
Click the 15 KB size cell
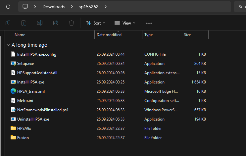pos(201,73)
